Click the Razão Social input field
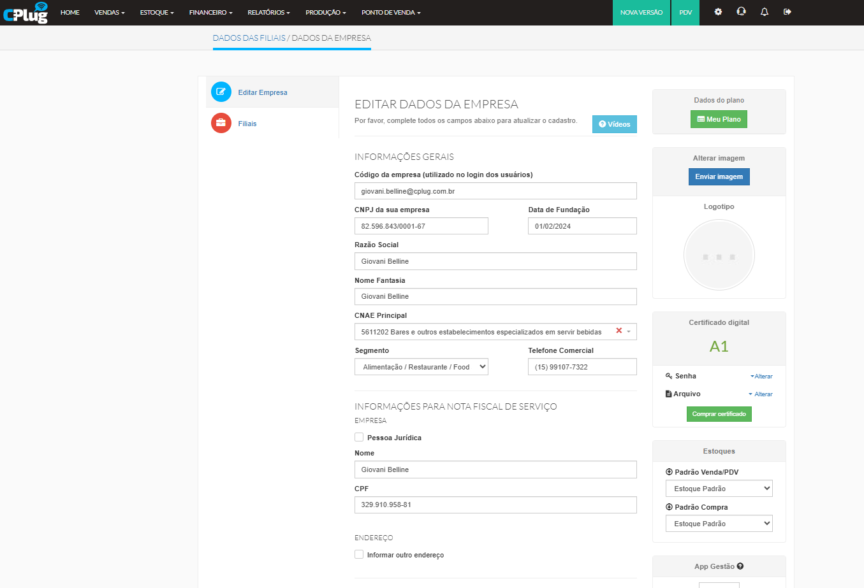Viewport: 864px width, 588px height. point(495,261)
